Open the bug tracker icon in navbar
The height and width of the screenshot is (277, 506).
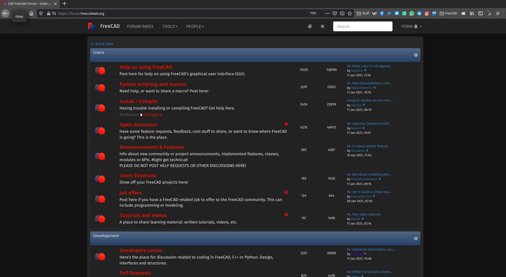(322, 26)
